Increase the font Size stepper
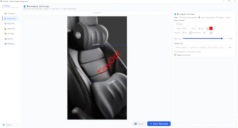Image resolution: width=238 pixels, height=128 pixels. (207, 27)
